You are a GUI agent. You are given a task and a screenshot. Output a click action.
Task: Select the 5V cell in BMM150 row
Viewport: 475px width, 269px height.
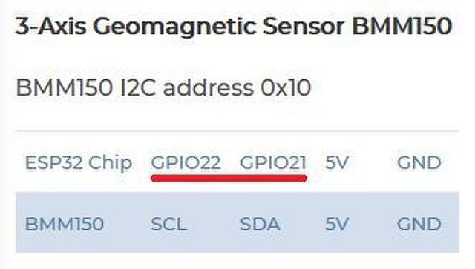click(x=337, y=225)
